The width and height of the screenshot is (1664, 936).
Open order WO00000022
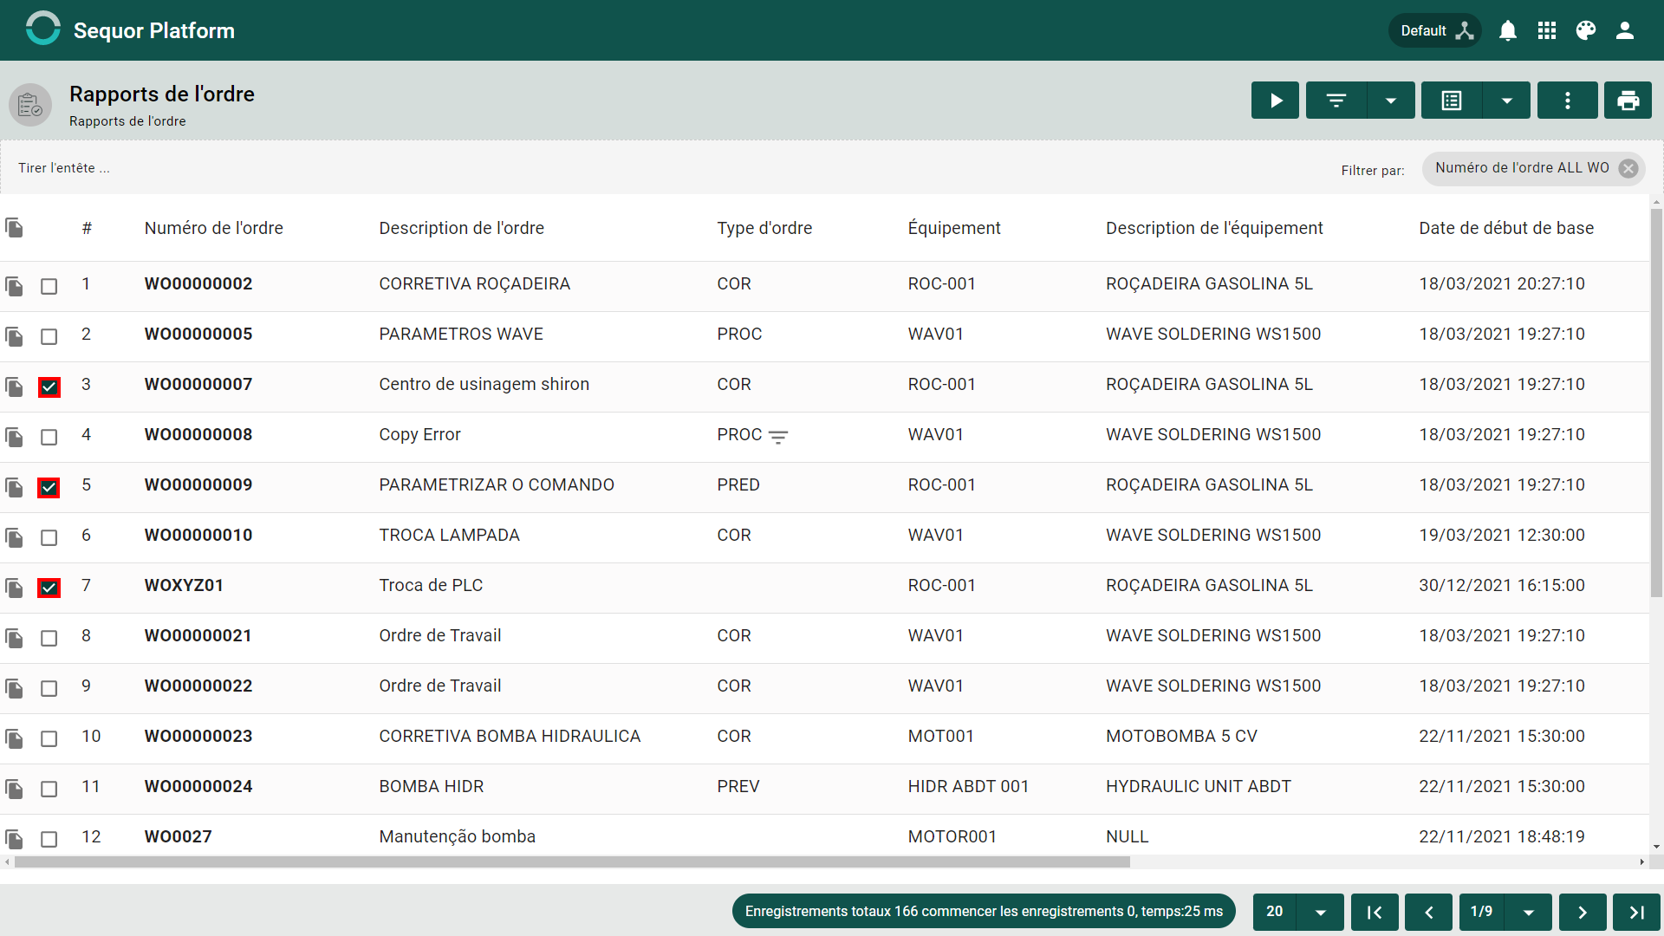pos(198,686)
